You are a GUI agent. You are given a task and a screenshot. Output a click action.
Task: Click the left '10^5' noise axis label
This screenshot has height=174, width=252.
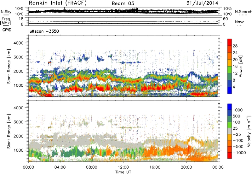(x=19, y=8)
